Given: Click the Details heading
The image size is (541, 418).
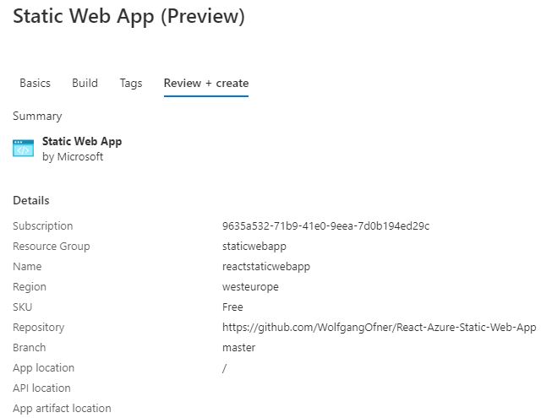Looking at the screenshot, I should pyautogui.click(x=31, y=201).
